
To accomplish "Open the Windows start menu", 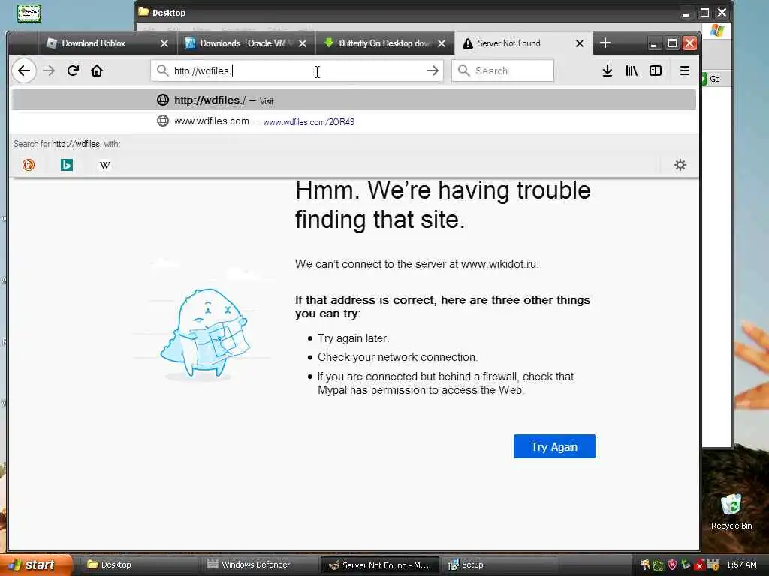I will [36, 565].
